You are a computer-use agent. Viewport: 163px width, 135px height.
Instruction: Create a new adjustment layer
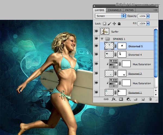click(x=128, y=99)
